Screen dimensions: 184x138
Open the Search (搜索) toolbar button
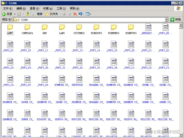(x=37, y=14)
